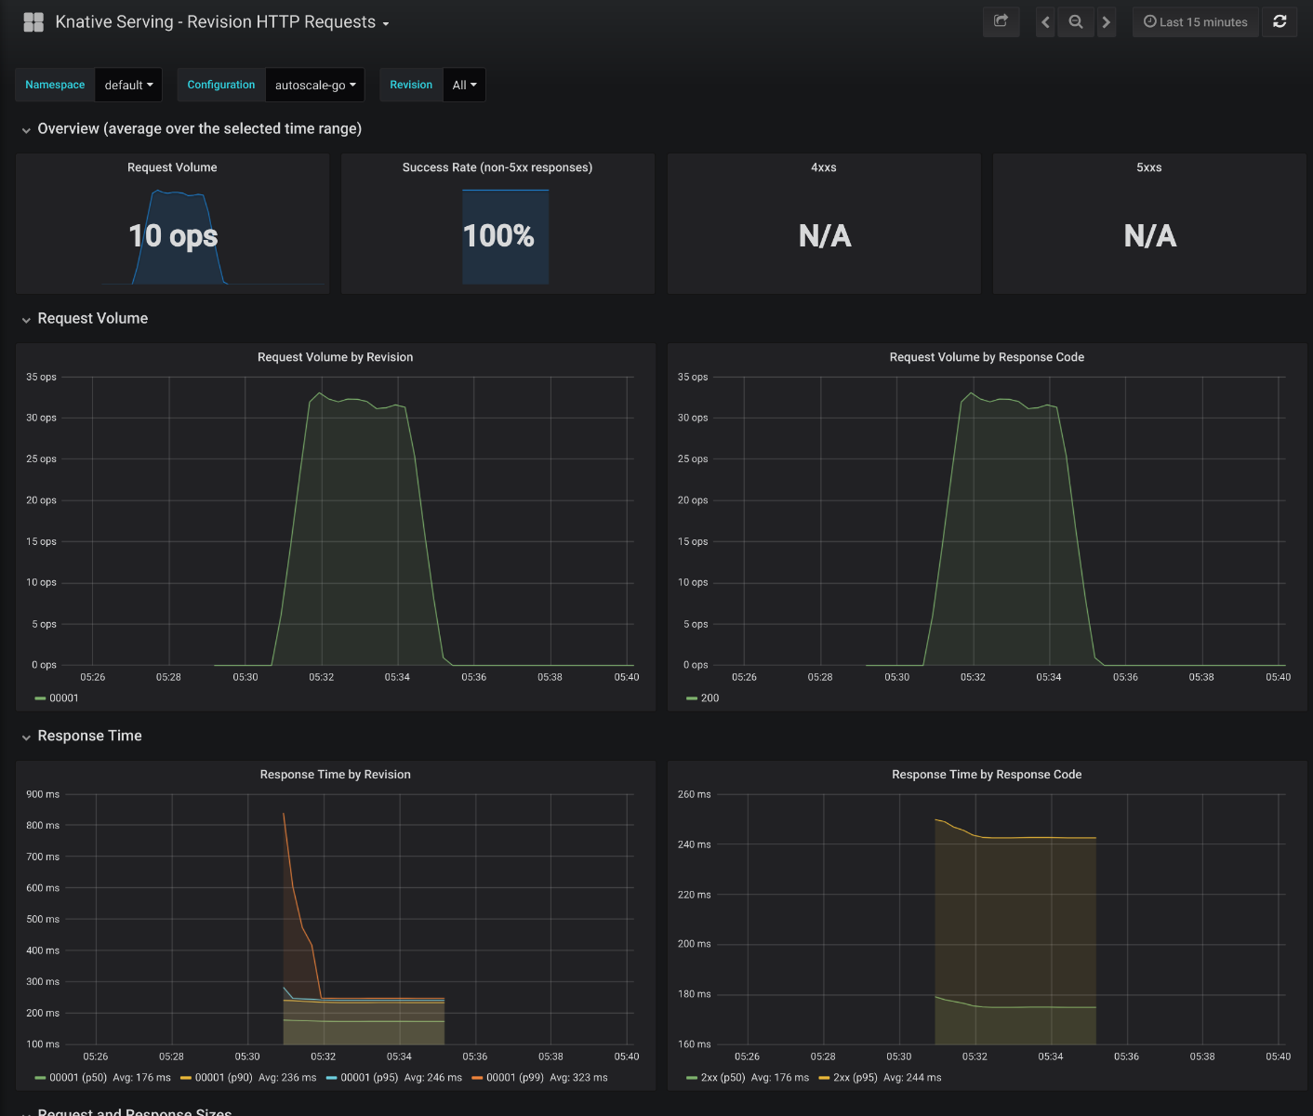Click the Grafana dashboards grid icon
The image size is (1313, 1116).
click(33, 22)
